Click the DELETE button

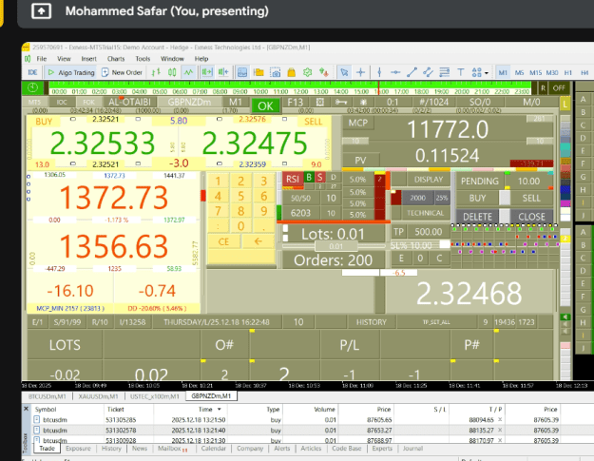[x=477, y=217]
